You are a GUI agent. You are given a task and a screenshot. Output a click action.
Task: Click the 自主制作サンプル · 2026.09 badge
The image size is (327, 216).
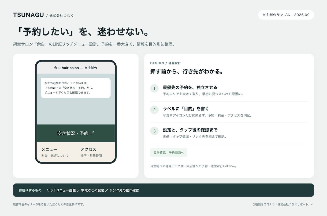(x=286, y=15)
